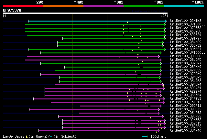Open hit UniRef100_Q84KA9 label
Screen dimensions: 207x139
pos(186,42)
